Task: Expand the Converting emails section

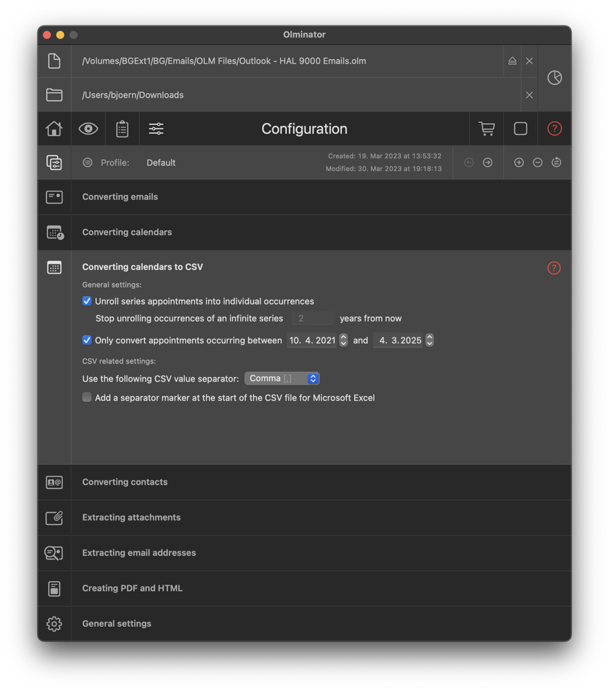Action: 321,197
